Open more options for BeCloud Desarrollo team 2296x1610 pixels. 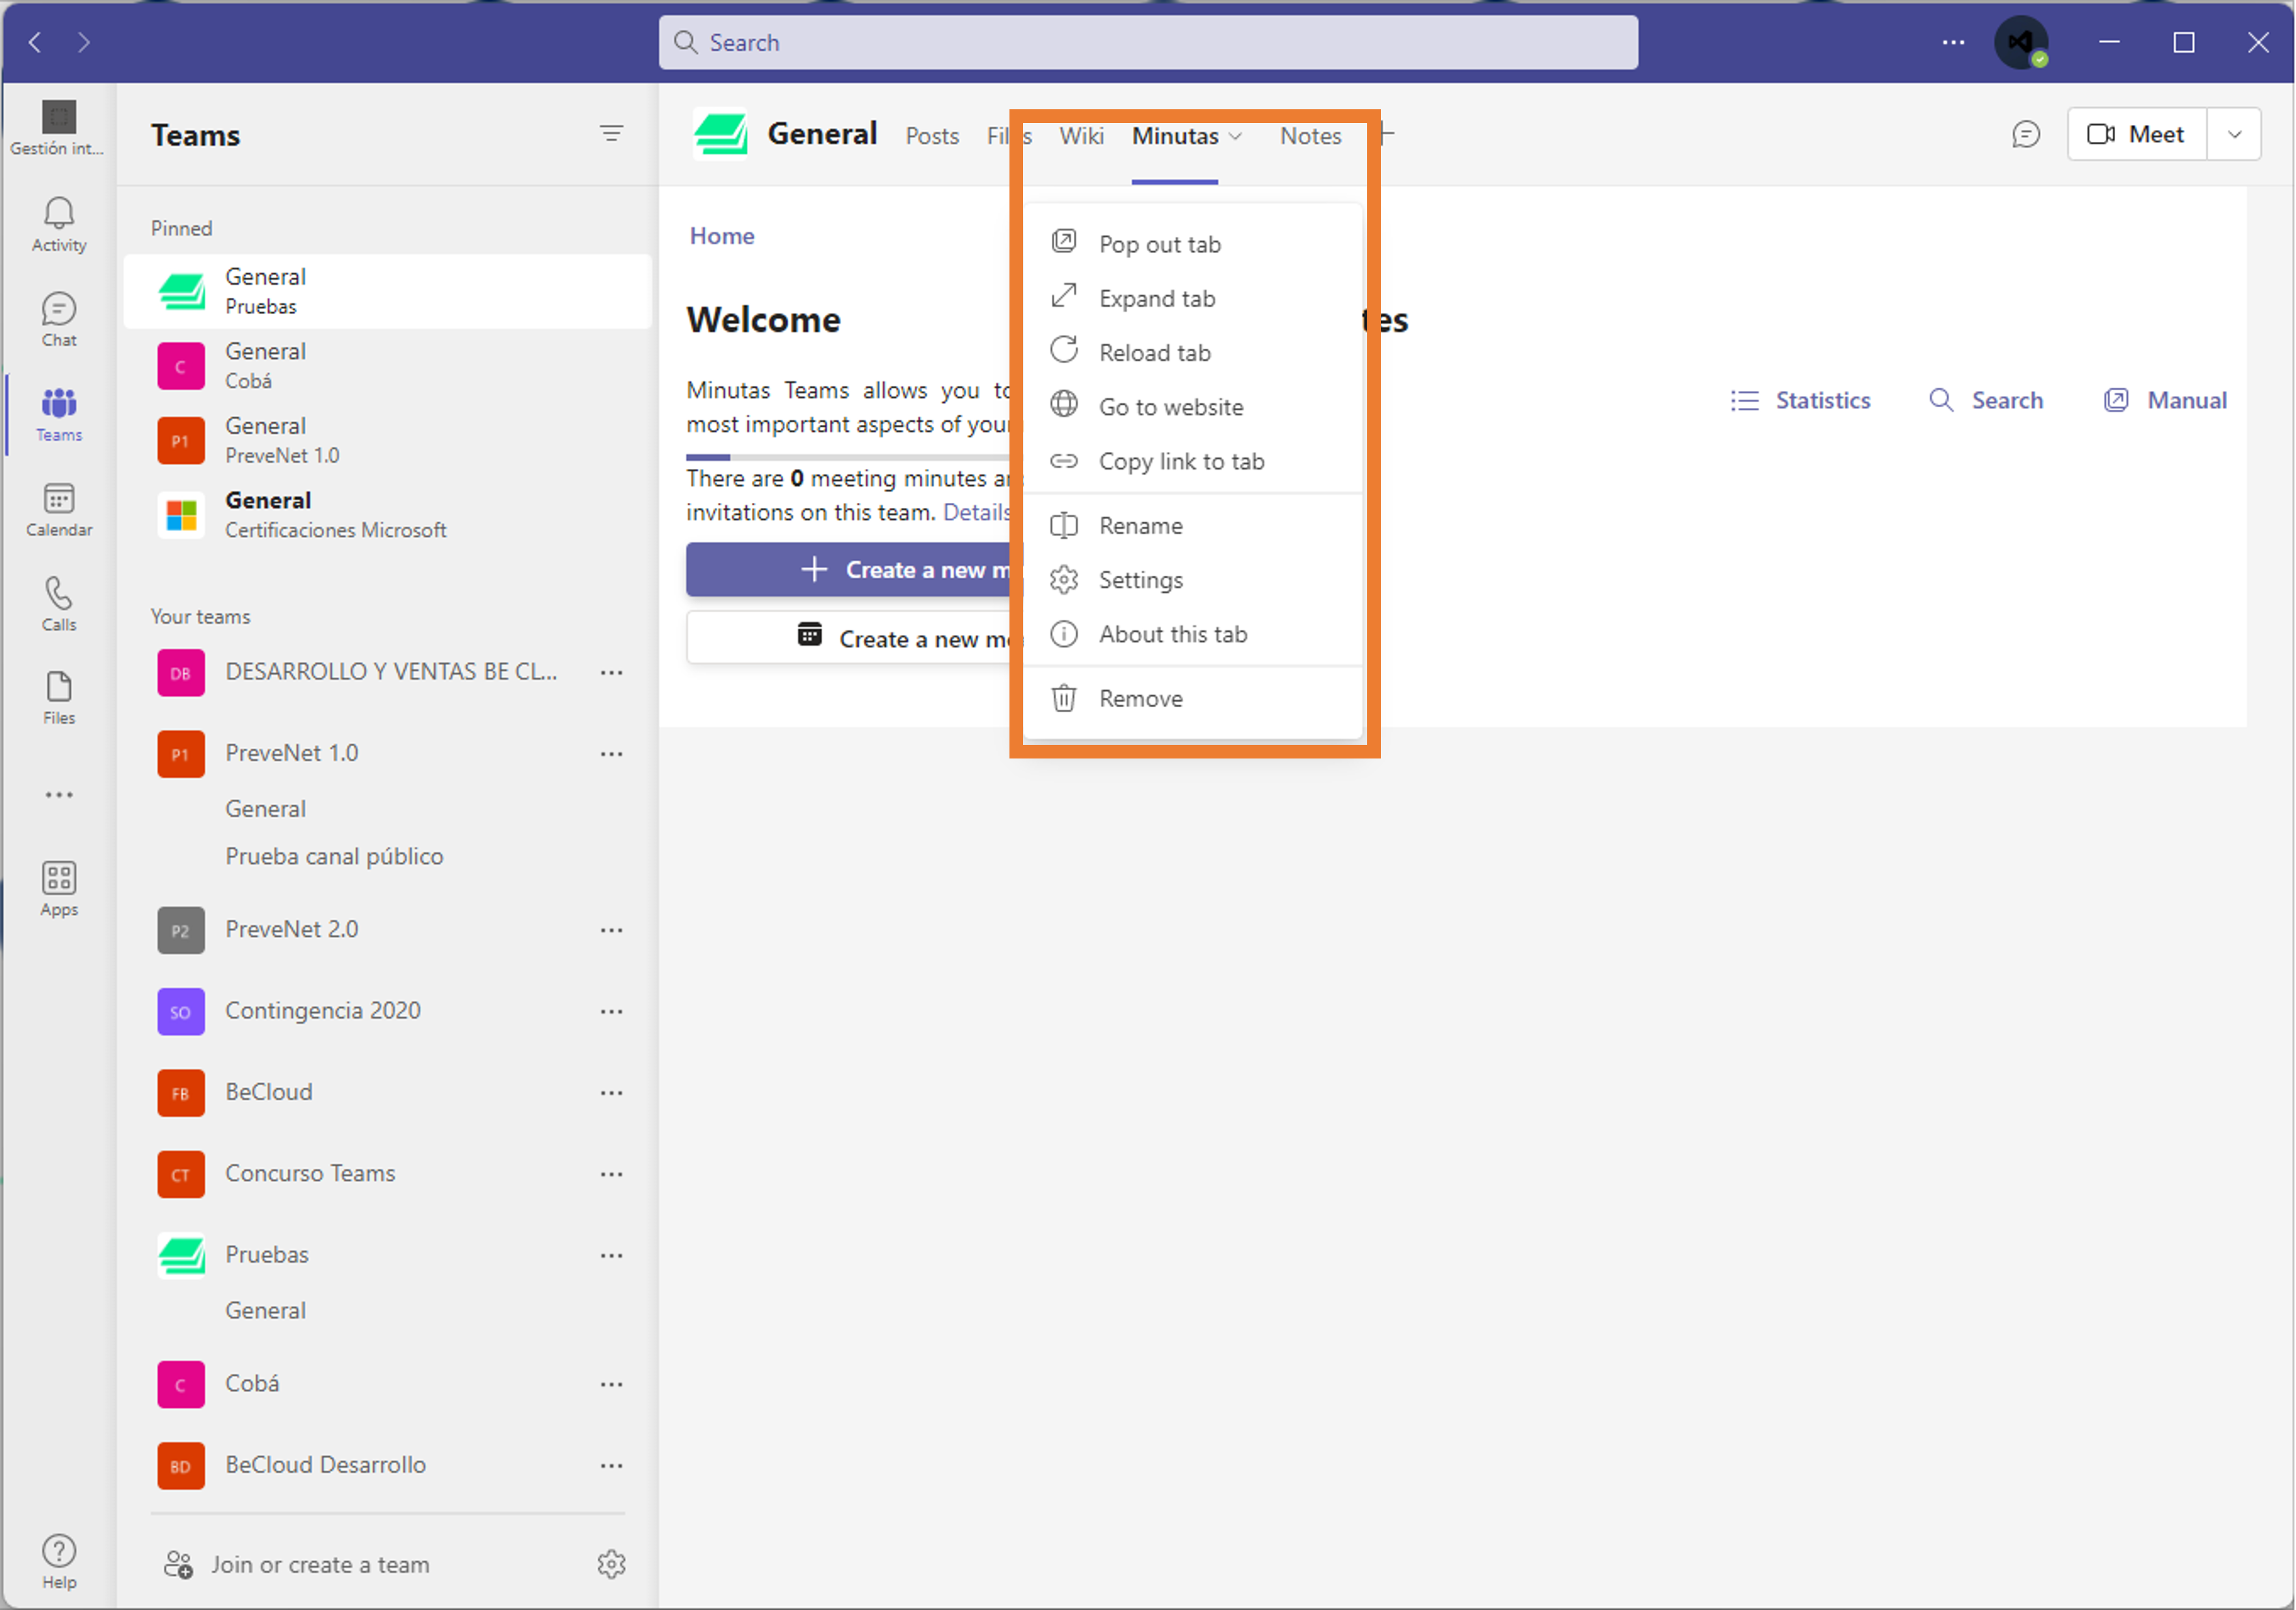(x=612, y=1466)
